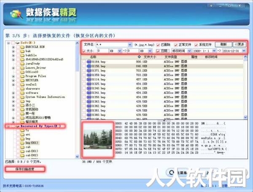Select the cab (001) folder icon

[x=22, y=151]
